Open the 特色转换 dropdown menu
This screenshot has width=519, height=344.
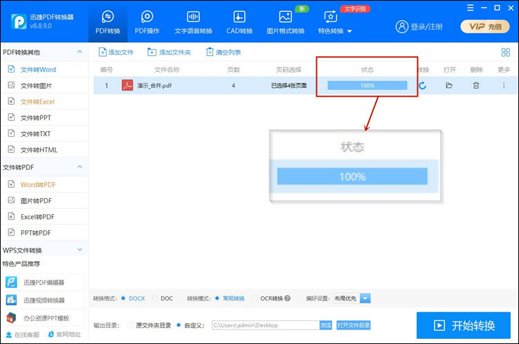[x=335, y=22]
